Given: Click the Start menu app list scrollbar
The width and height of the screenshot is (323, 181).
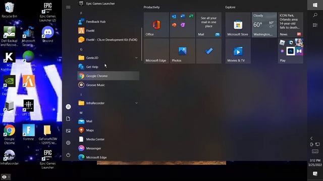Looking at the screenshot, I should click(141, 44).
